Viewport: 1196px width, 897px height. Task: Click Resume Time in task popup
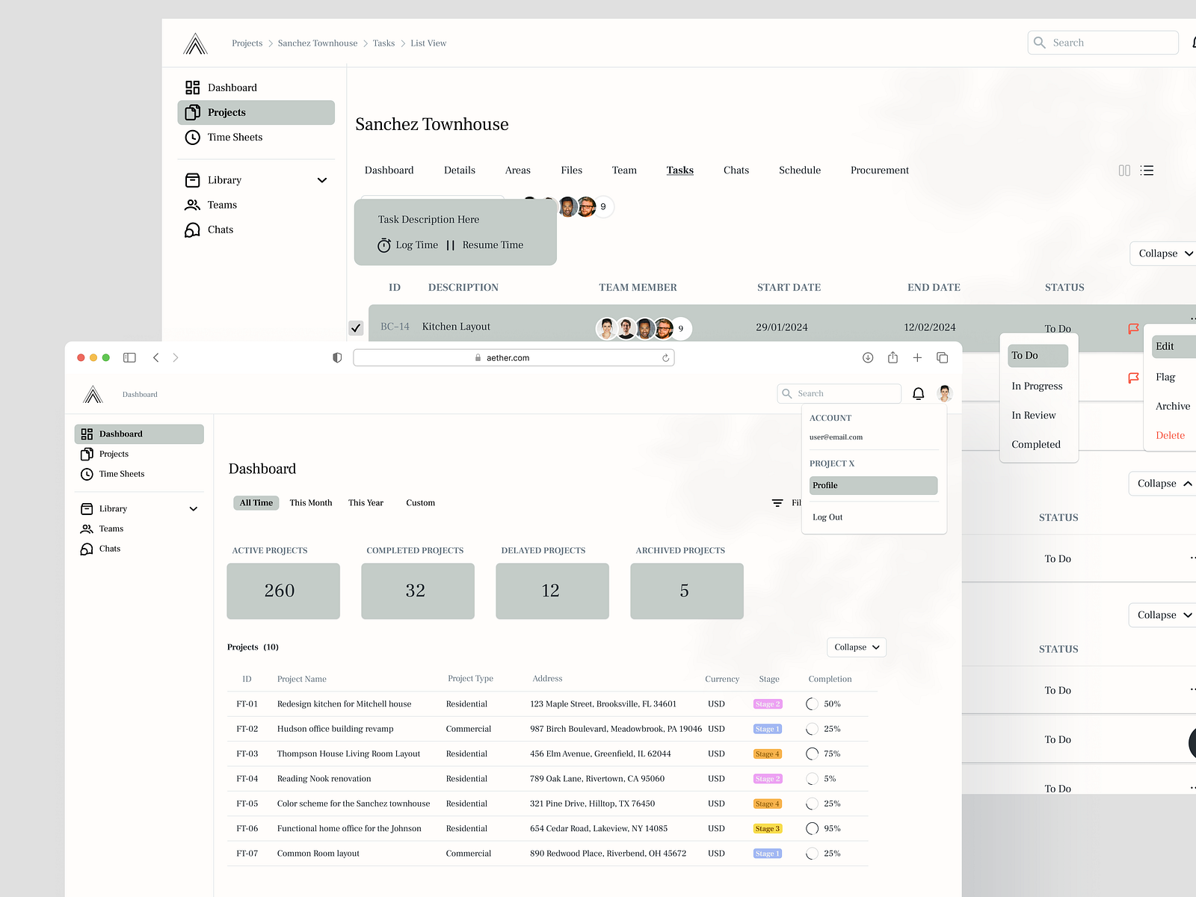click(x=492, y=245)
